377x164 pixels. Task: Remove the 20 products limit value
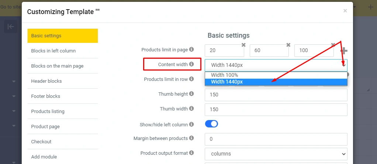click(x=243, y=45)
